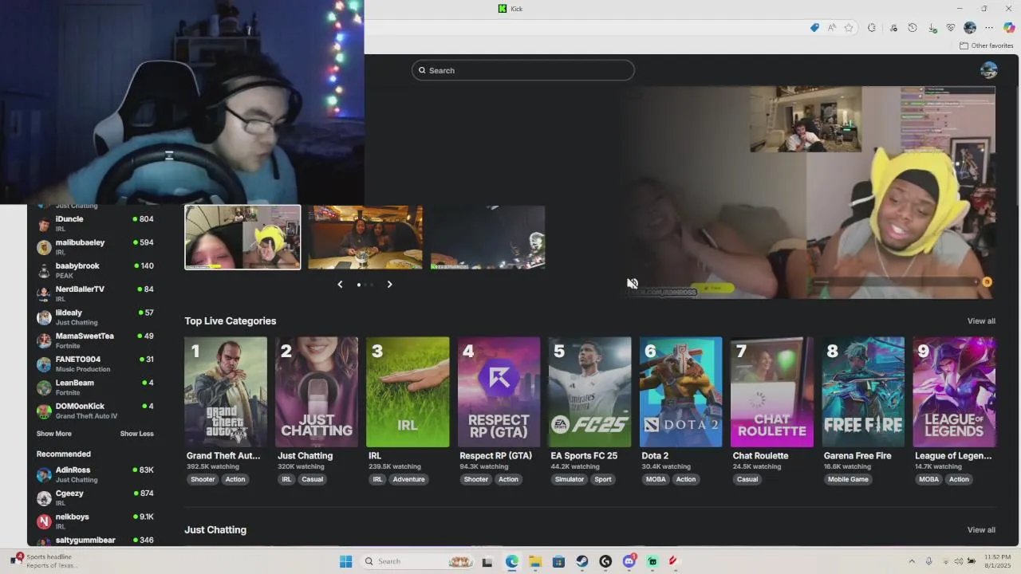Open the League of Legends category card
Image resolution: width=1021 pixels, height=574 pixels.
coord(954,391)
